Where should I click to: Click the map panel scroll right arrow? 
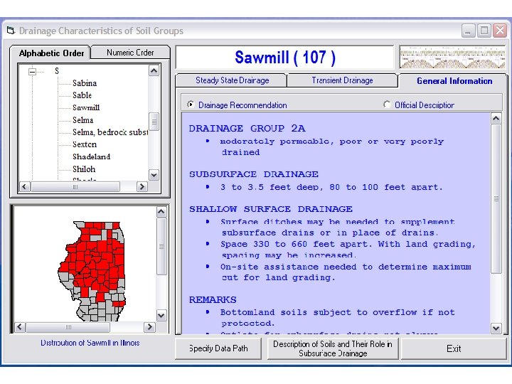[149, 327]
